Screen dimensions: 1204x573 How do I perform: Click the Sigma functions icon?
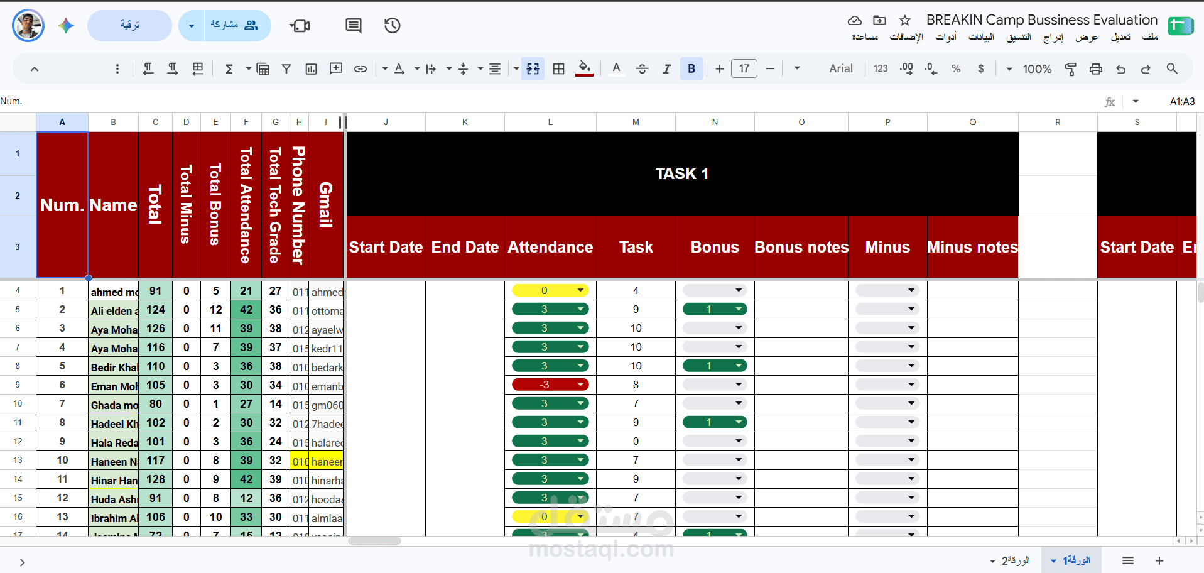pos(229,69)
